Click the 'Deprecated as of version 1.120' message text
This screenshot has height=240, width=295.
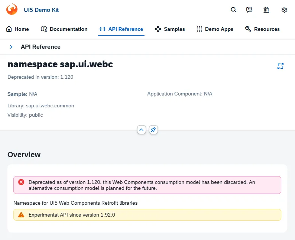[x=142, y=185]
